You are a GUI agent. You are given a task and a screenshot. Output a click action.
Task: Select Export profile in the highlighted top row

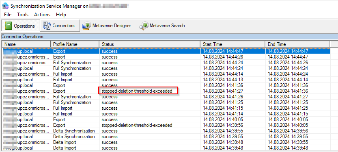59,51
